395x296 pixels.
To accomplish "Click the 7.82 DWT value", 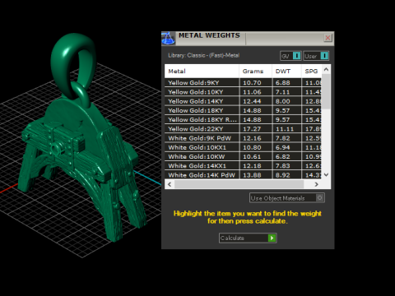I will pos(283,138).
